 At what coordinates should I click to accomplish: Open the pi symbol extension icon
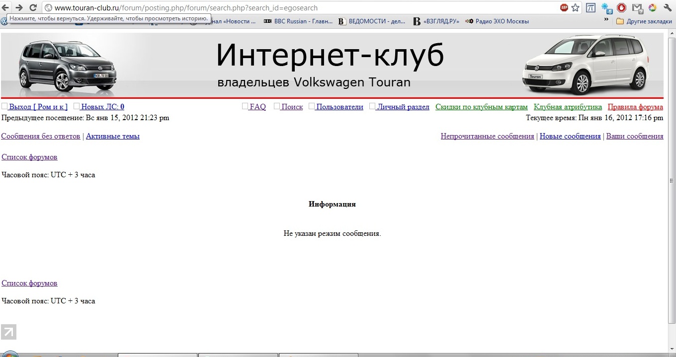pos(591,7)
